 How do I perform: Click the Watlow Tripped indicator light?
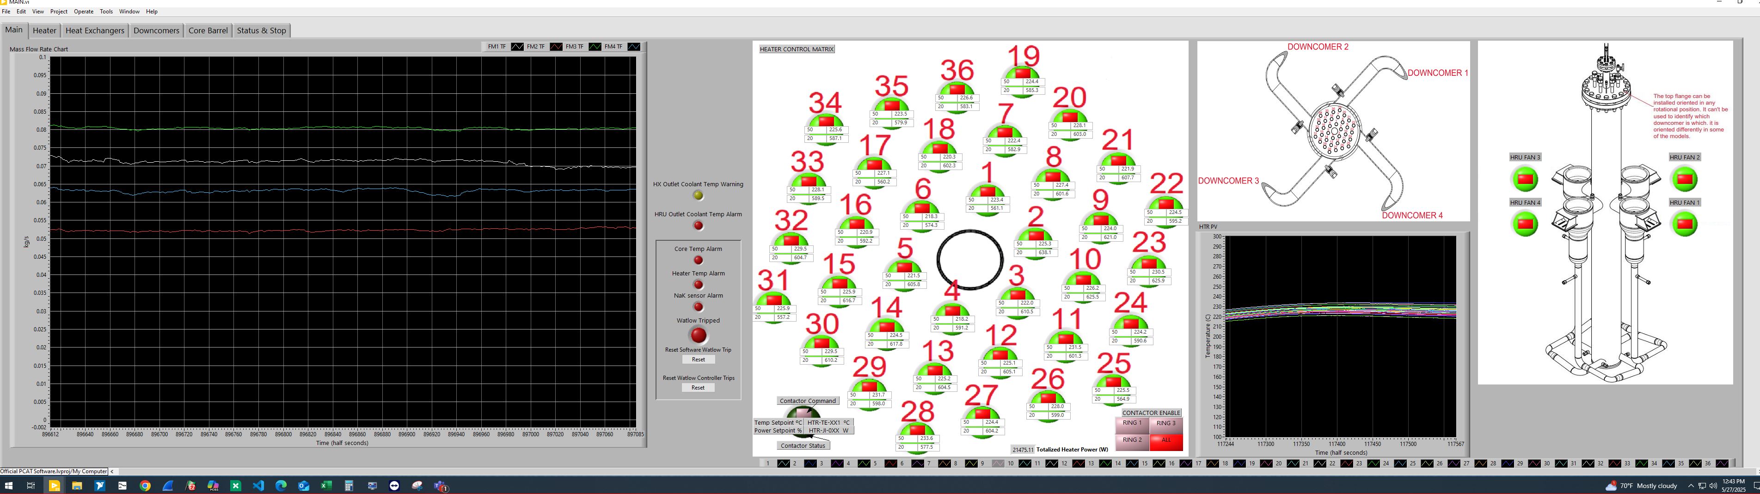(x=698, y=335)
